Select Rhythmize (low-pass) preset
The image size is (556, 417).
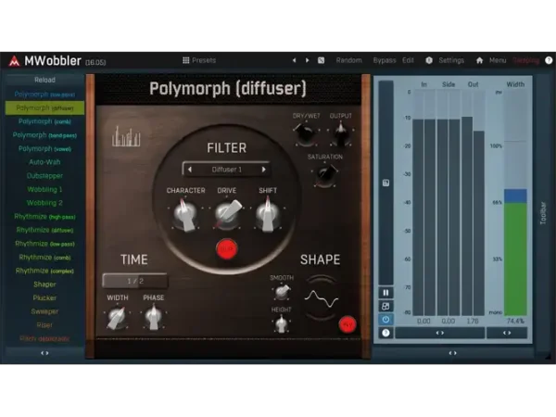click(x=44, y=244)
